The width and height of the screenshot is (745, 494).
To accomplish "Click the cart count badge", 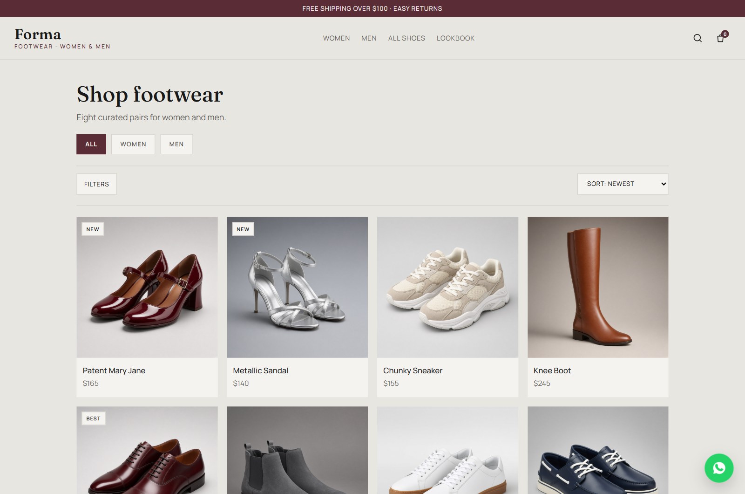I will coord(725,34).
